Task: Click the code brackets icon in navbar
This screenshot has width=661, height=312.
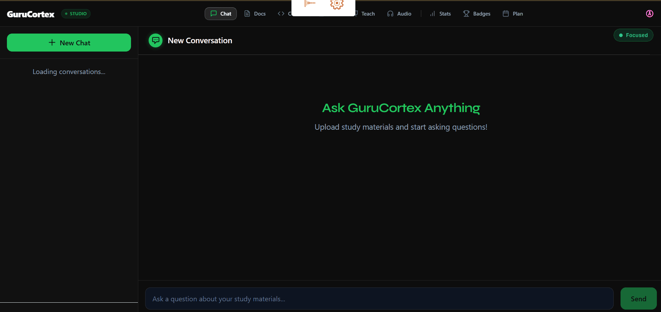Action: click(x=281, y=13)
